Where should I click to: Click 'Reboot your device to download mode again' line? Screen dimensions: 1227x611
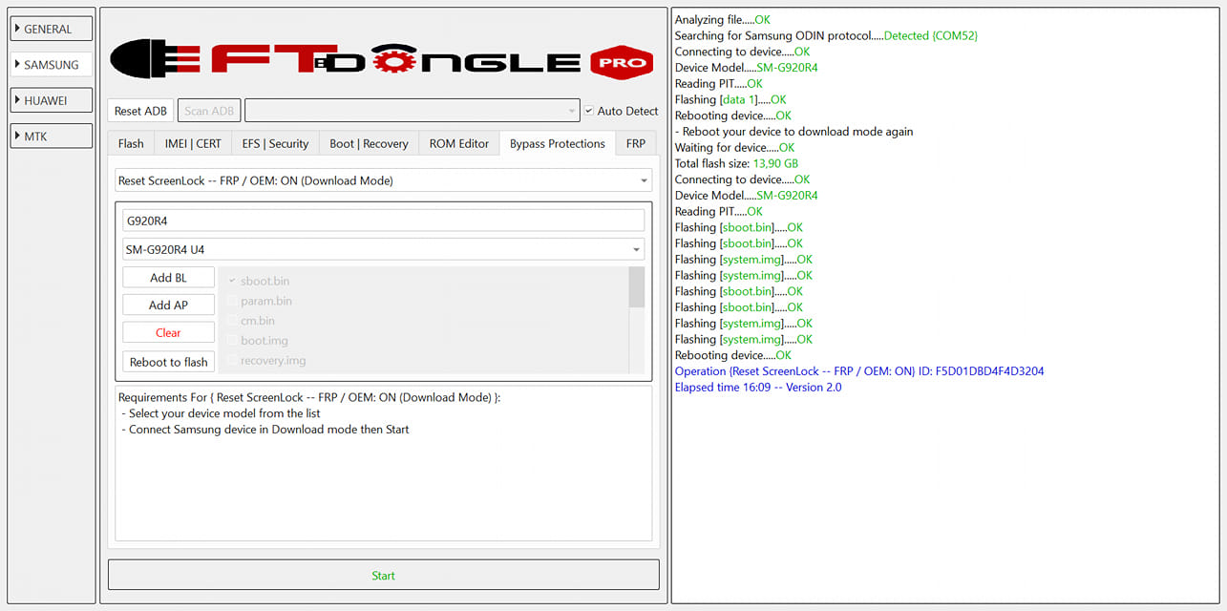pos(793,132)
